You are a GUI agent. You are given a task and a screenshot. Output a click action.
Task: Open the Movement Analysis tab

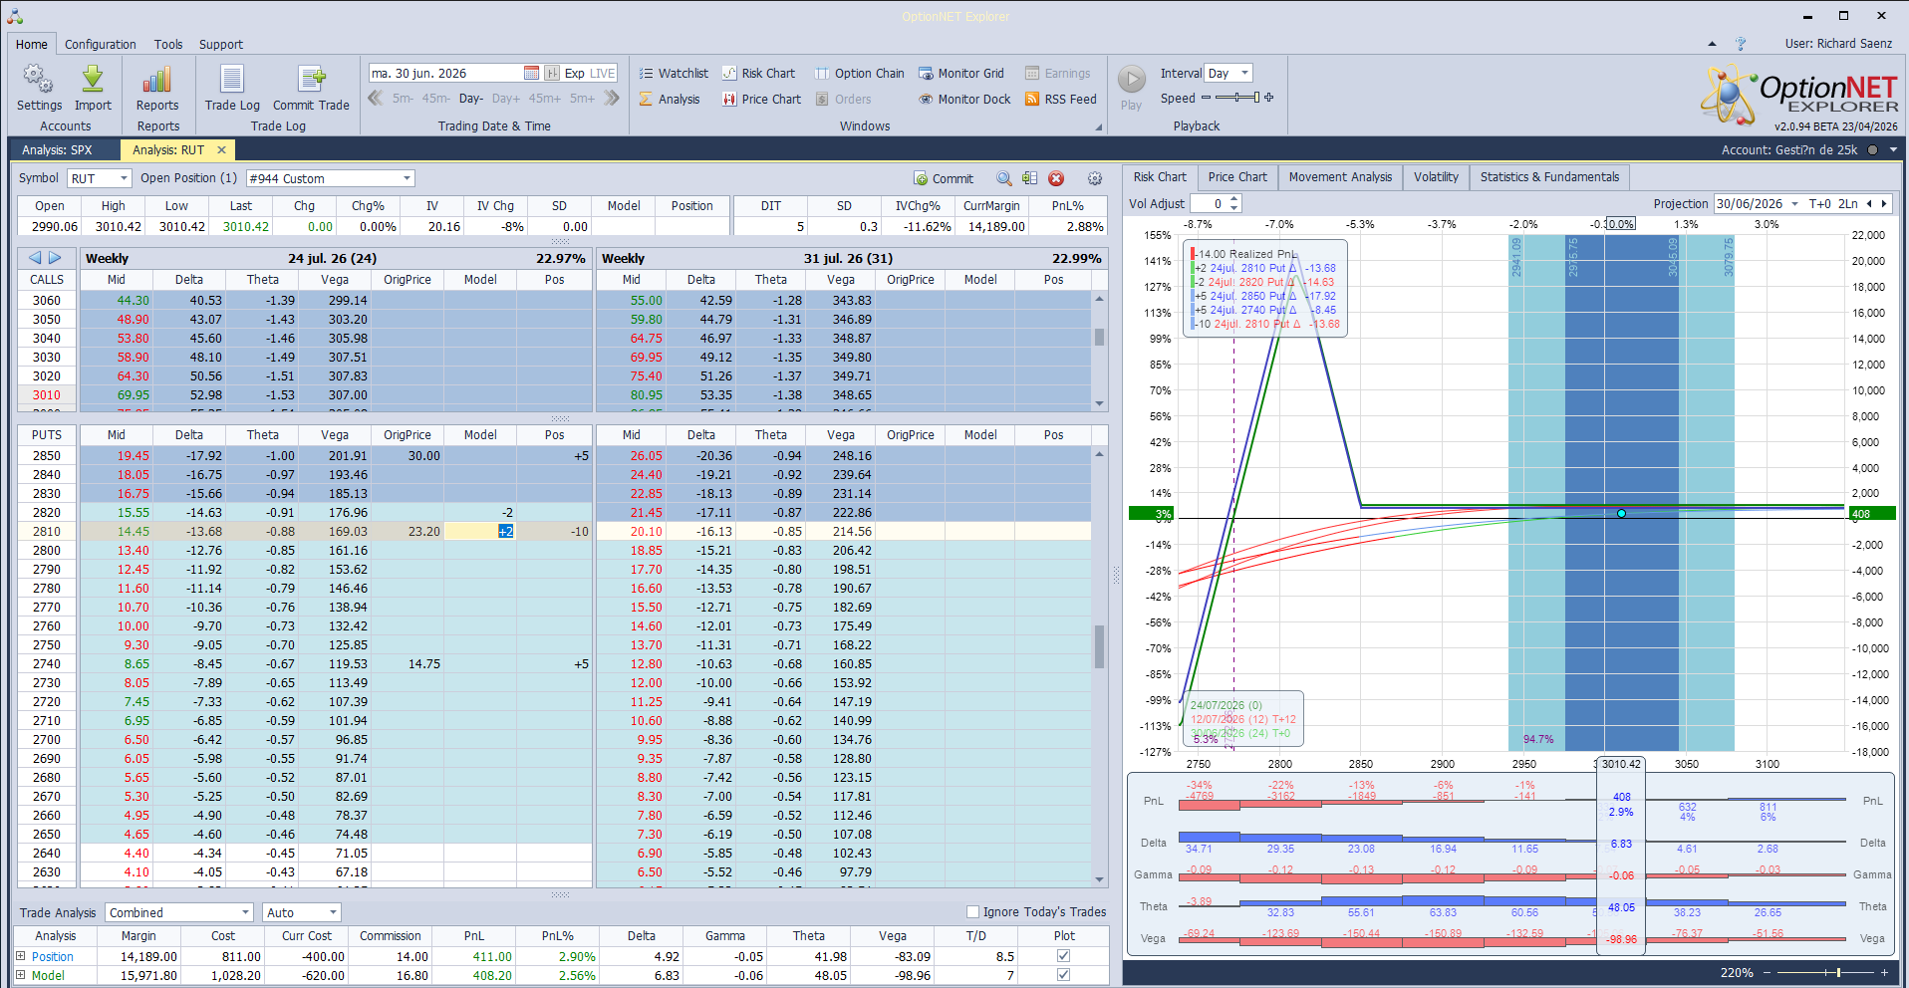point(1340,177)
